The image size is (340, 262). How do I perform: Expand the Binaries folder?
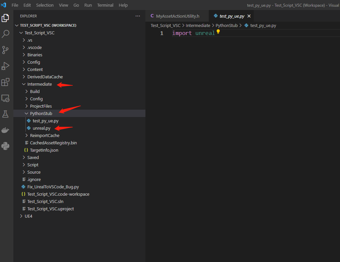(x=24, y=55)
